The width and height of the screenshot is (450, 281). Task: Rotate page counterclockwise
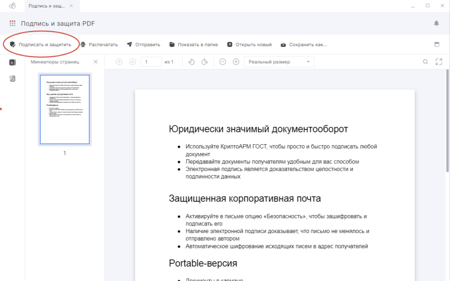point(192,62)
